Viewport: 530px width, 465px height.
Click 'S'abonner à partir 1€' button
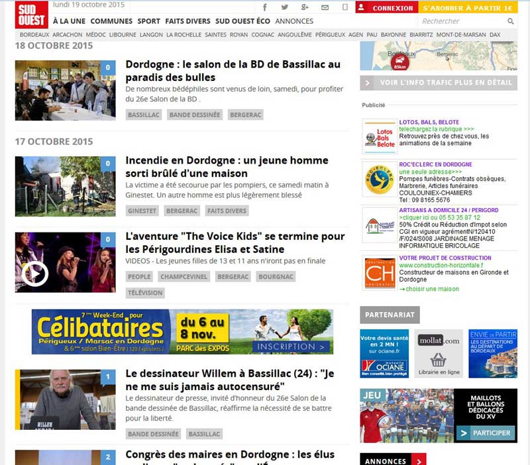click(x=468, y=8)
